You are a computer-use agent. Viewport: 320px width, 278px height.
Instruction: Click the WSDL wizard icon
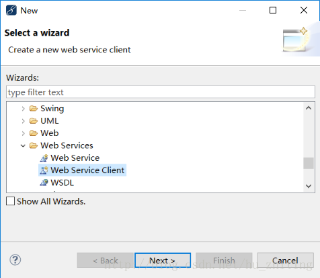point(44,182)
